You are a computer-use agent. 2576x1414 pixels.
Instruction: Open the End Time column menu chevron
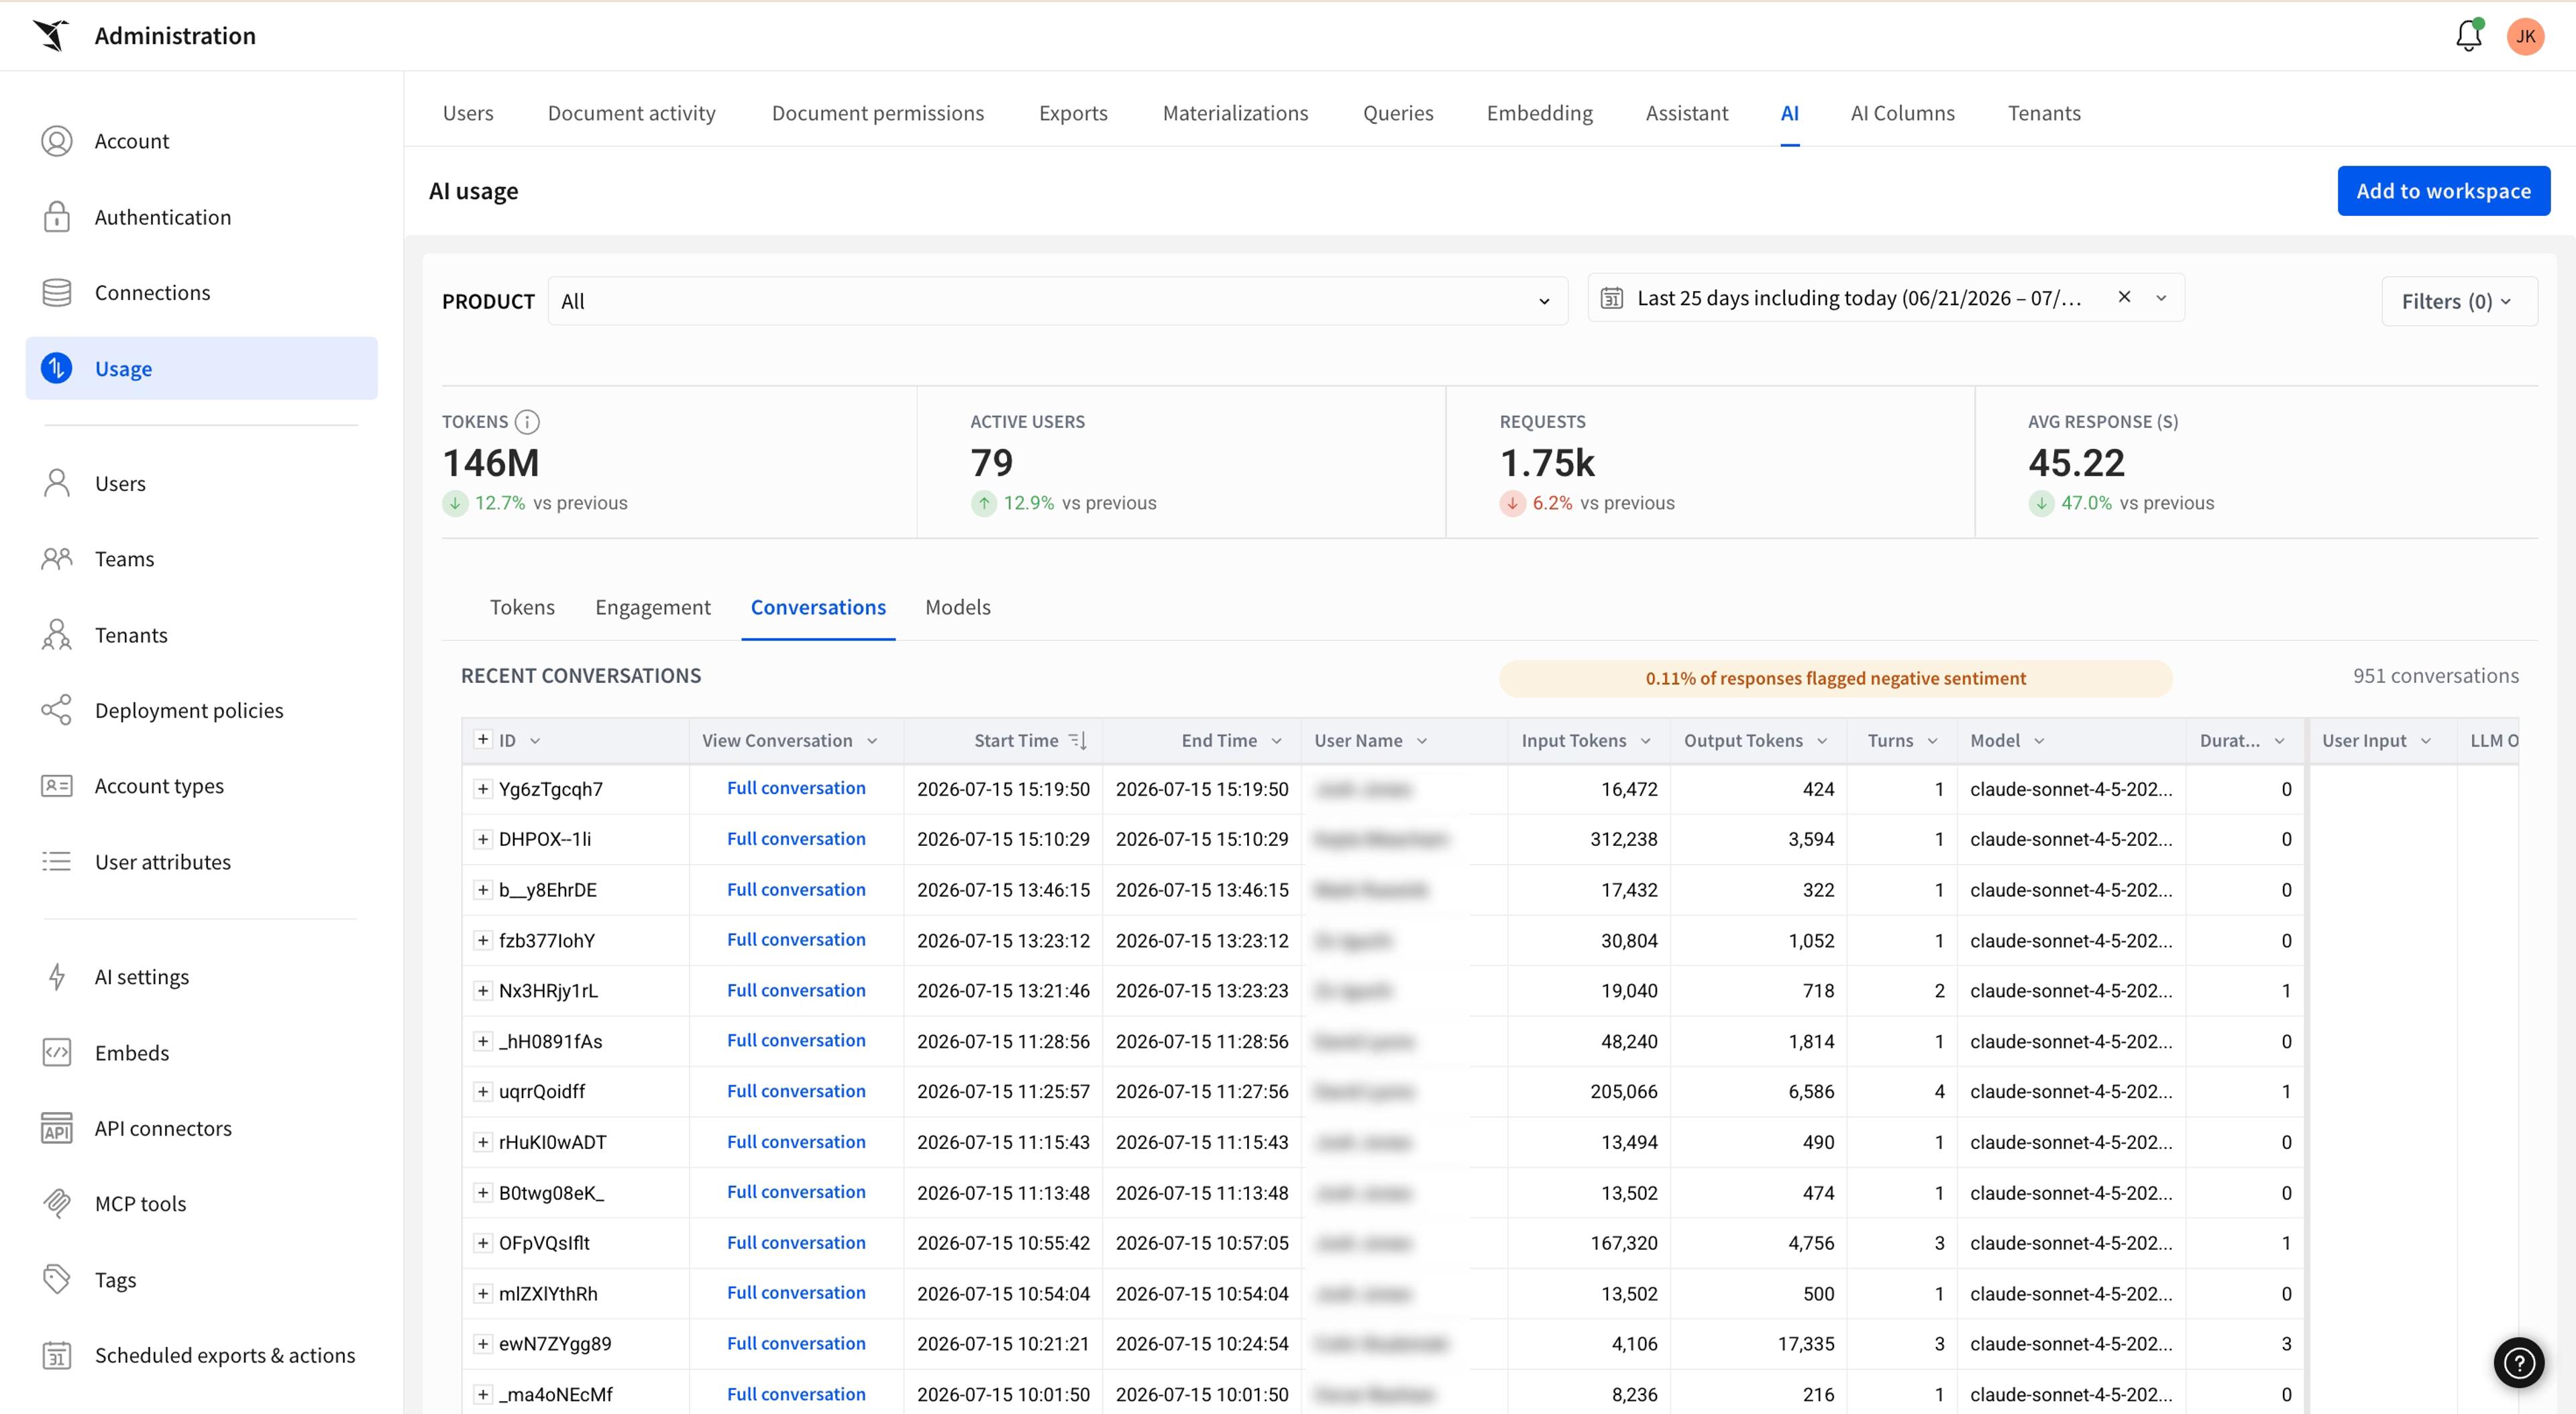[x=1276, y=741]
